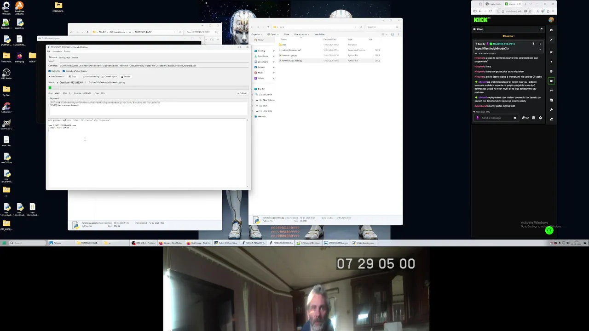Click the Kick profile avatar
Viewport: 589px width, 331px height.
(x=551, y=20)
